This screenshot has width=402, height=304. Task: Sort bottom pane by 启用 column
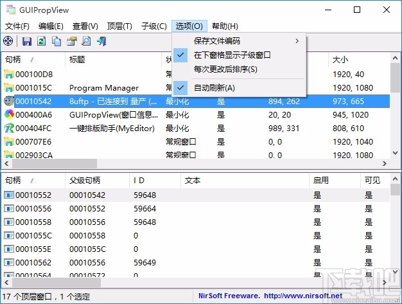point(335,181)
